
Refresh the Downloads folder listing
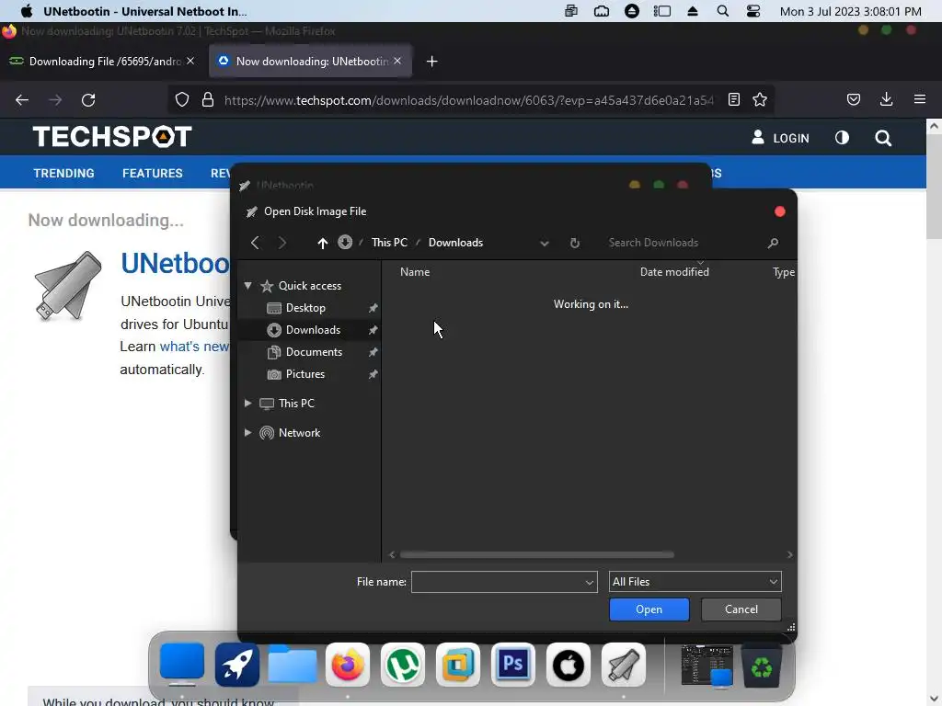(x=575, y=243)
